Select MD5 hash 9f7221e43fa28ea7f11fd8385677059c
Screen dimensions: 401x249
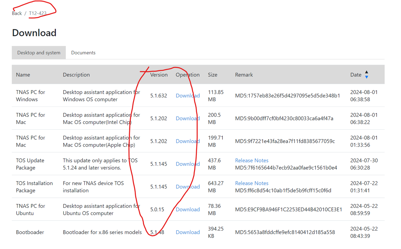pos(285,141)
